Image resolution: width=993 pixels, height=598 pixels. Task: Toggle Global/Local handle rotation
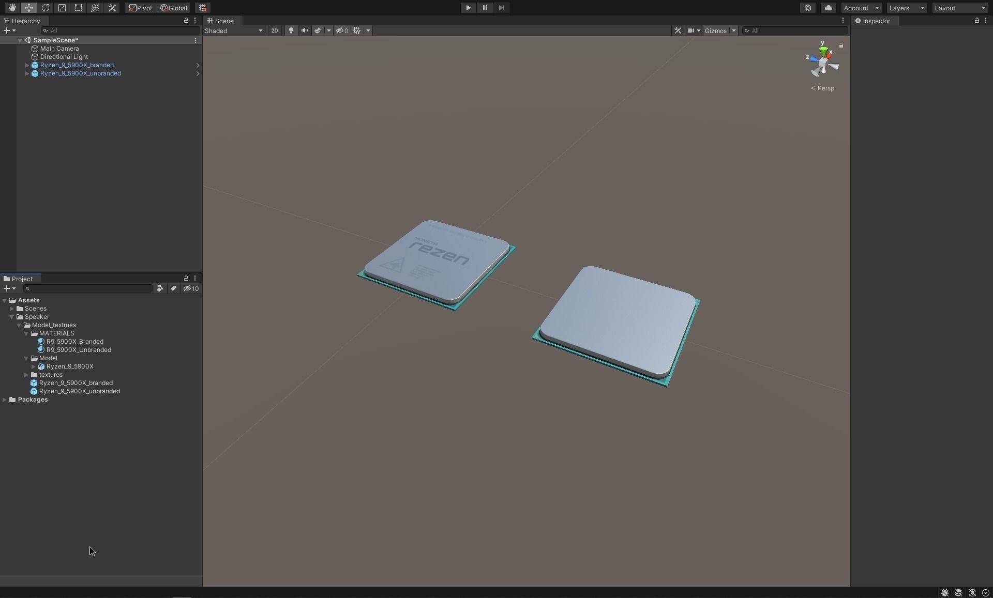point(174,8)
